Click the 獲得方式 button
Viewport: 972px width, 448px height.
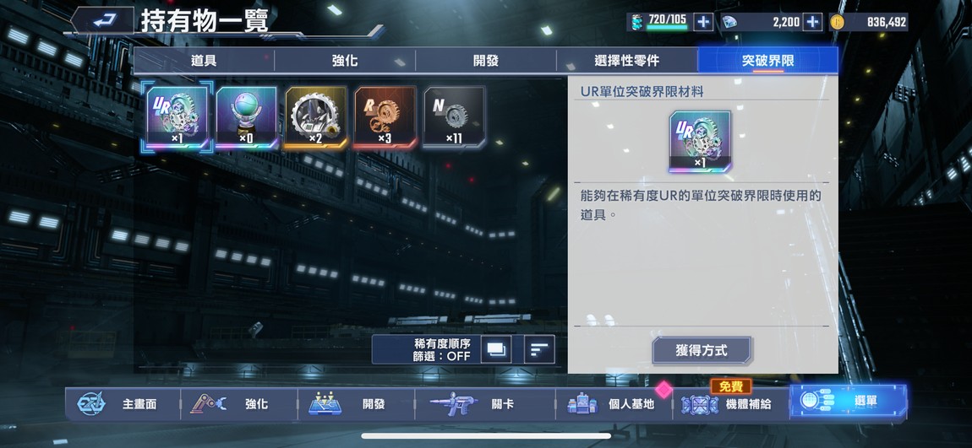[701, 351]
